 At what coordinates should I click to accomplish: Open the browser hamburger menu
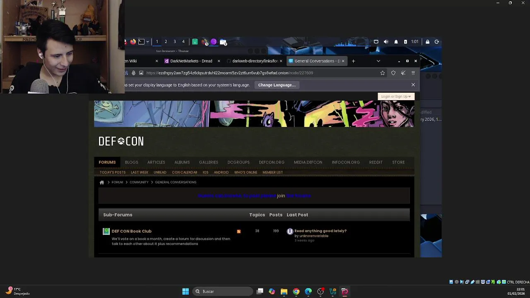point(413,73)
